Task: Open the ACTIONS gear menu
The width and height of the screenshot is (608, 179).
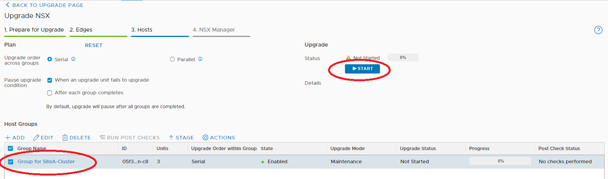Action: tap(219, 137)
